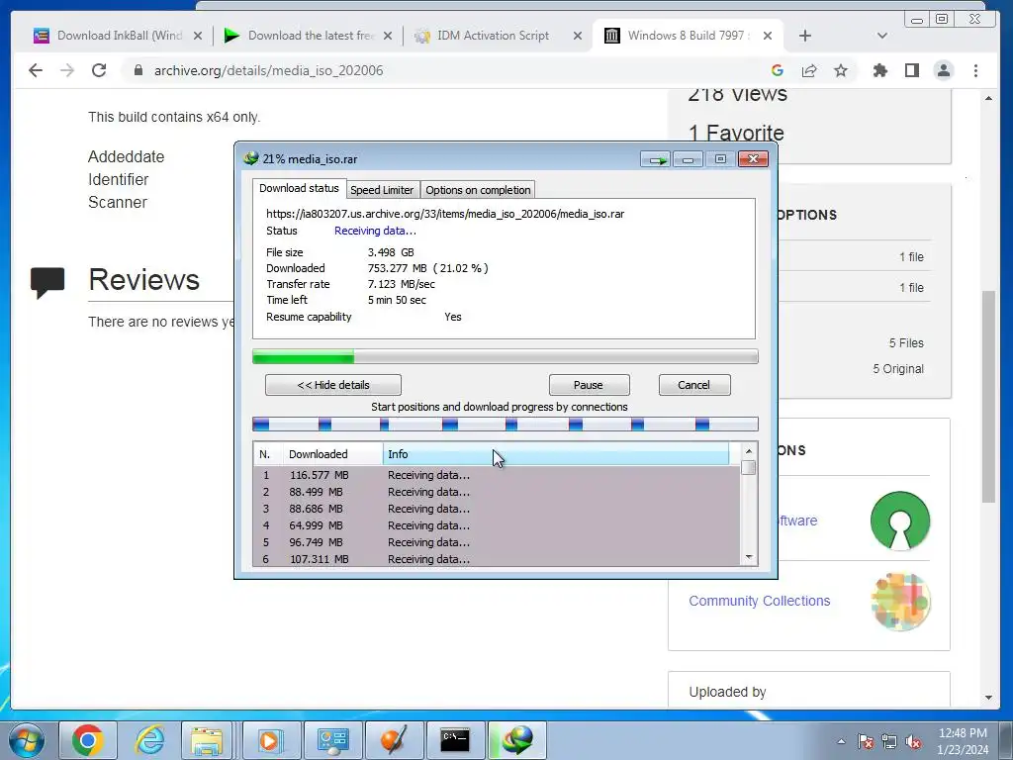Click the Google icon in address bar
1013x760 pixels.
click(778, 70)
